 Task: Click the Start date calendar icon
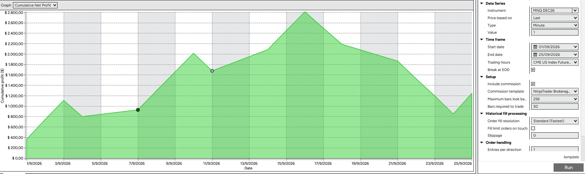pos(535,47)
